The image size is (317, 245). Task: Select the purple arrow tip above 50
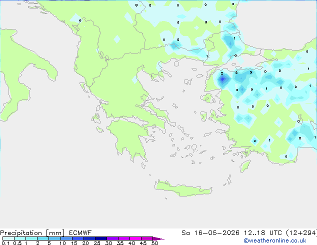(x=158, y=238)
